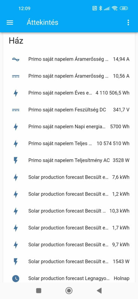Screen dimensions: 138x299
Task: Open the three-dot overflow menu
Action: (x=128, y=22)
